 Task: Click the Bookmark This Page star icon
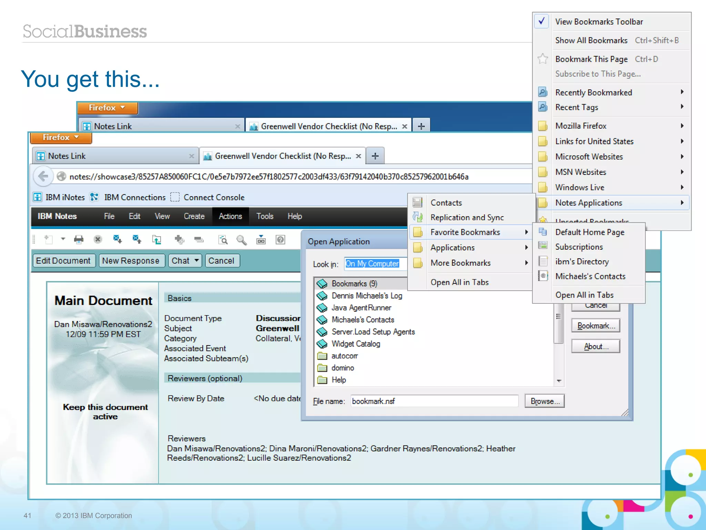tap(543, 59)
